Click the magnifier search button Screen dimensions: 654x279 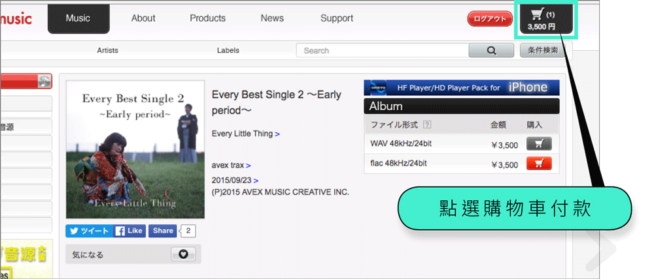[491, 50]
